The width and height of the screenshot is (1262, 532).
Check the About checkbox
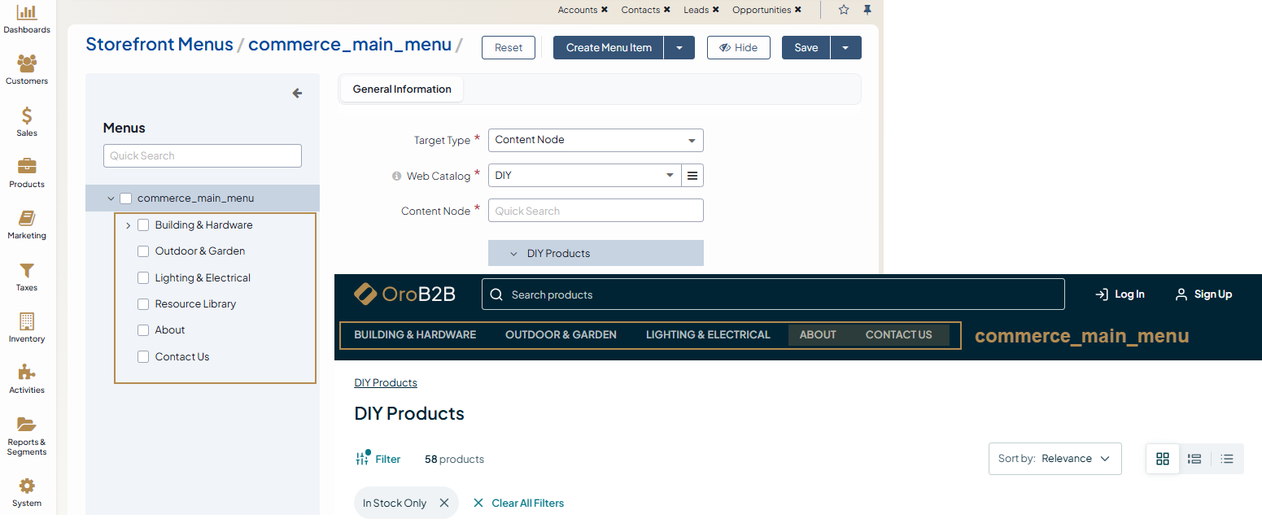pos(143,330)
